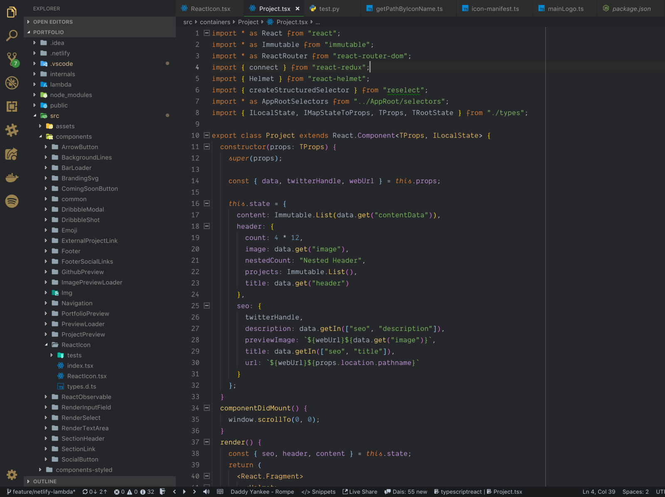Skip to next Spotify track in status bar
Viewport: 665px width, 497px height.
pyautogui.click(x=194, y=492)
